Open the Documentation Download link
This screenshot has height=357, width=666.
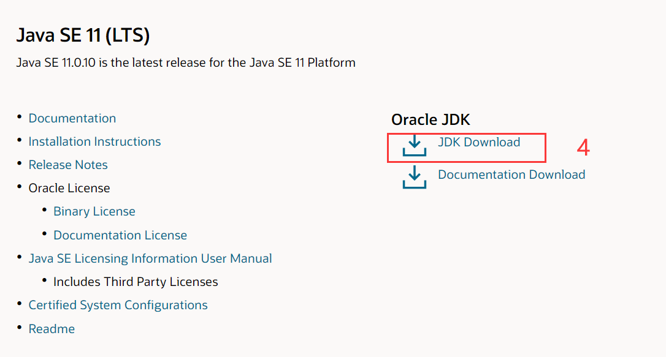[511, 175]
